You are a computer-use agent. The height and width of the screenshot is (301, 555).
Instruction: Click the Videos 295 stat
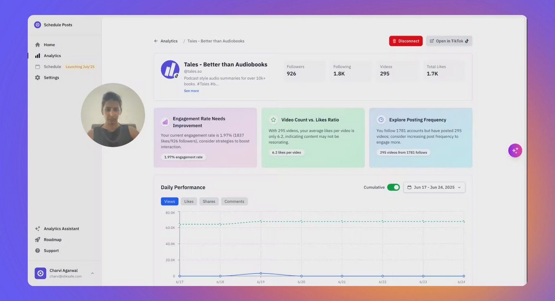coord(397,70)
